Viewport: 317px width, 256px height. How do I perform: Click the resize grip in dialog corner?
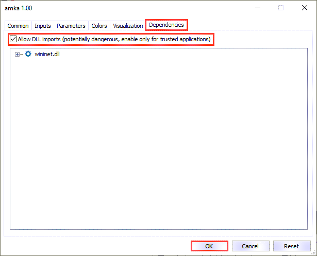(x=313, y=252)
